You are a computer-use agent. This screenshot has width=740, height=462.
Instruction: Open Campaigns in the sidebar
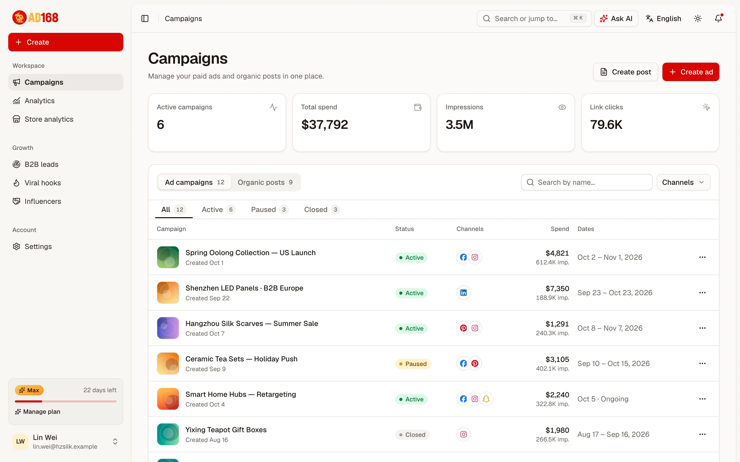[66, 82]
